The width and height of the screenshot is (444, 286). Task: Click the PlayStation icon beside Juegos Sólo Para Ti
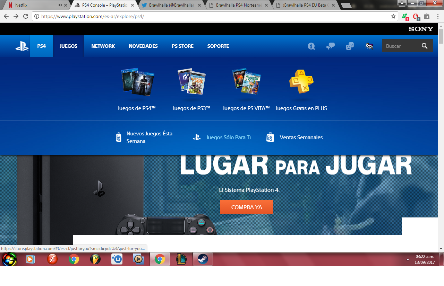tap(197, 137)
